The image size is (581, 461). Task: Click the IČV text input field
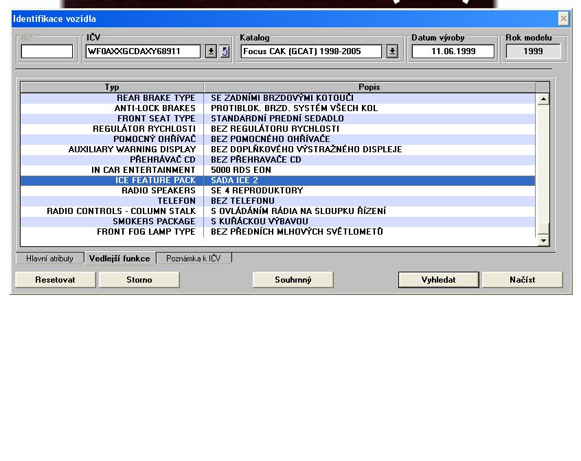tap(143, 51)
